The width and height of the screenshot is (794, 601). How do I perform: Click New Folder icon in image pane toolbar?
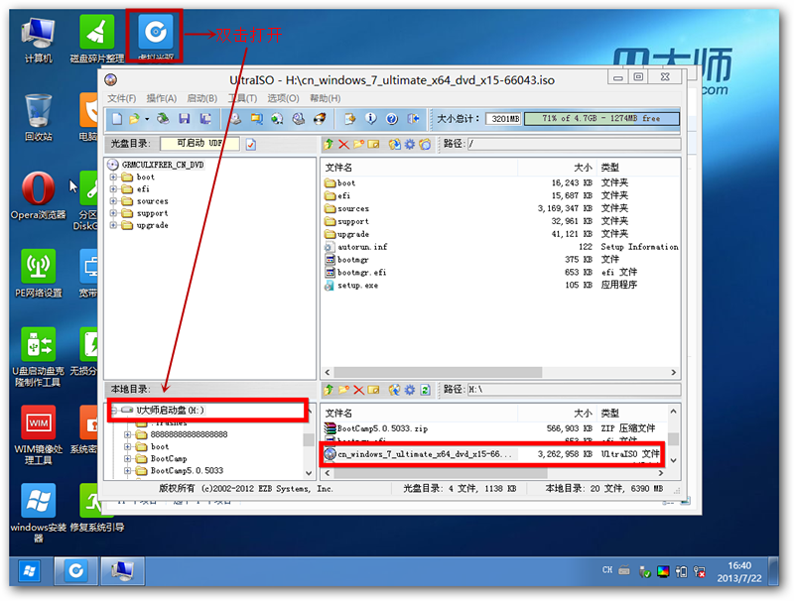tap(358, 144)
